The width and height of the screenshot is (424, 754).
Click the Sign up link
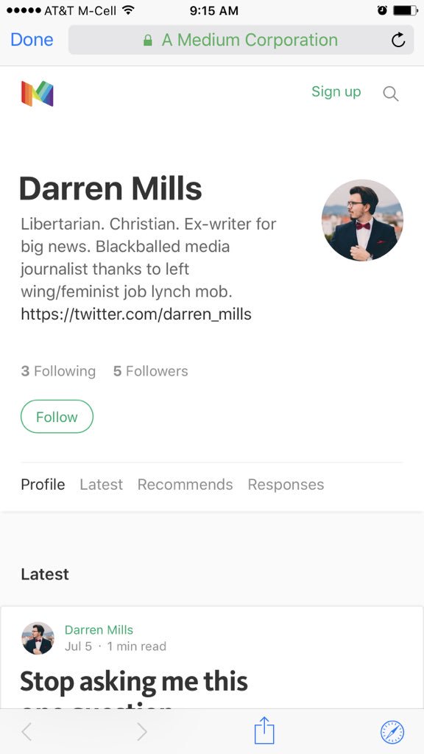[336, 92]
